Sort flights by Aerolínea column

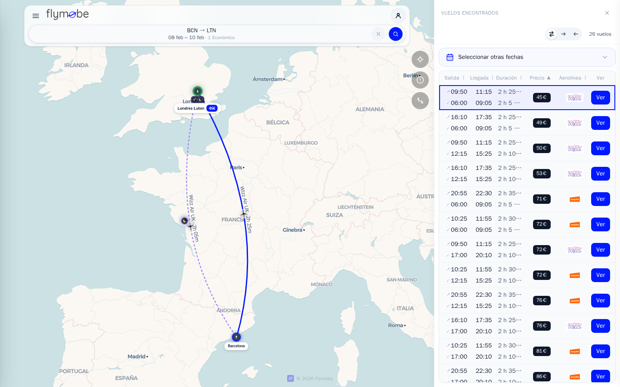click(573, 78)
